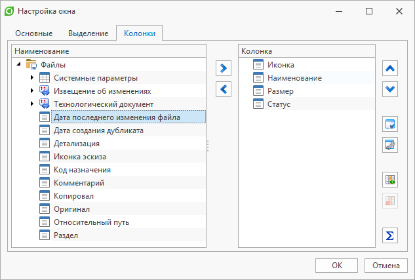Confirm with the OK button
Image resolution: width=415 pixels, height=280 pixels.
(x=336, y=266)
